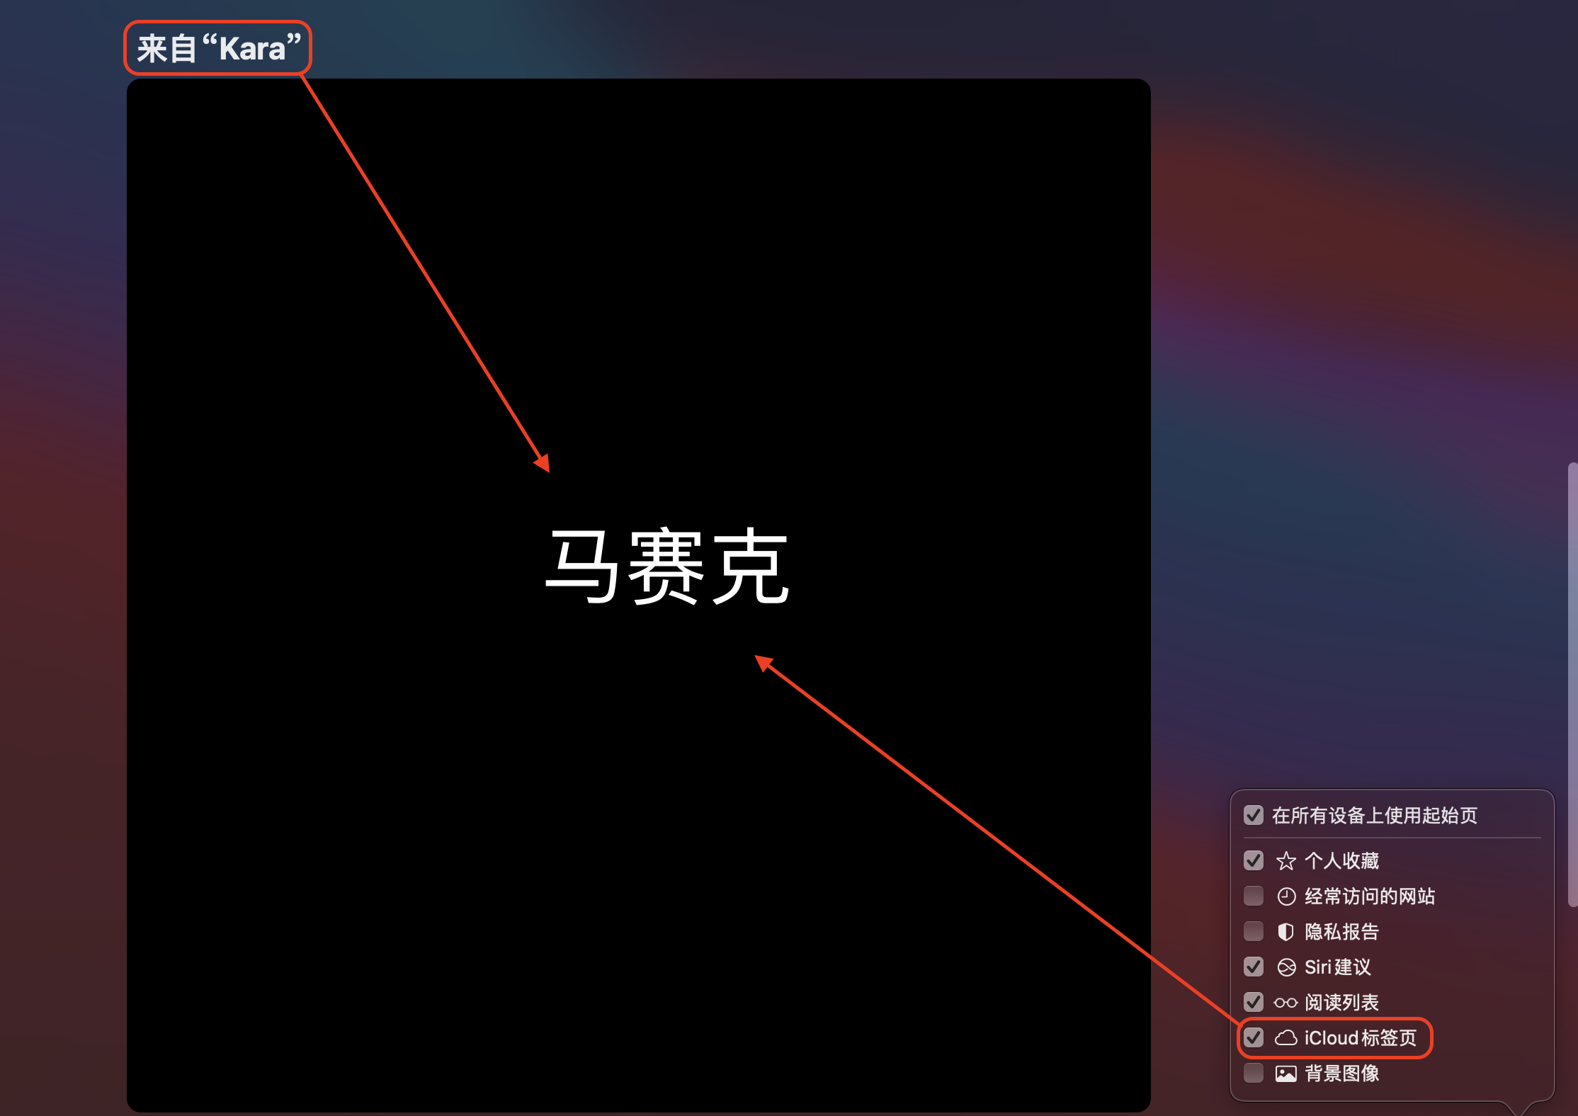
Task: Click the 经常访问的网站 text label
Action: coord(1370,896)
